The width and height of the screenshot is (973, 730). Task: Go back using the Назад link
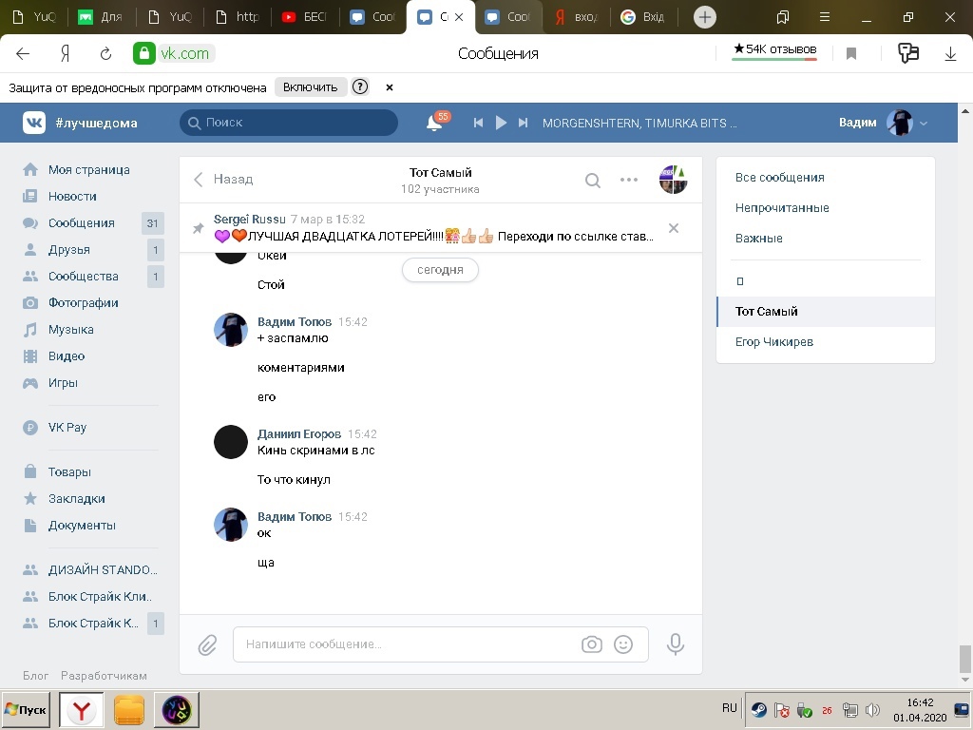click(x=224, y=180)
